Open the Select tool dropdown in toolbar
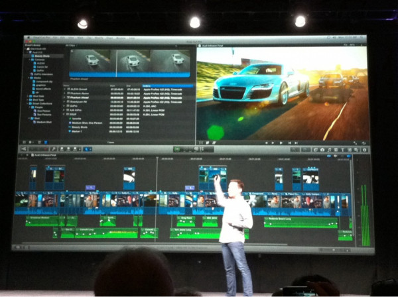The image size is (398, 297). pos(88,149)
